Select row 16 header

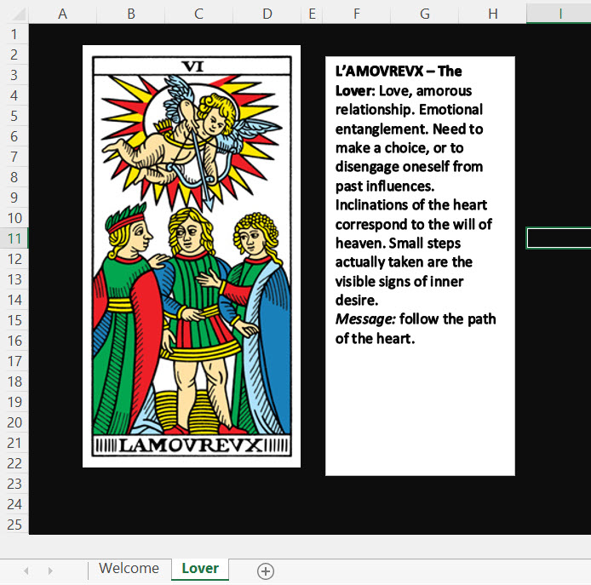coord(14,341)
